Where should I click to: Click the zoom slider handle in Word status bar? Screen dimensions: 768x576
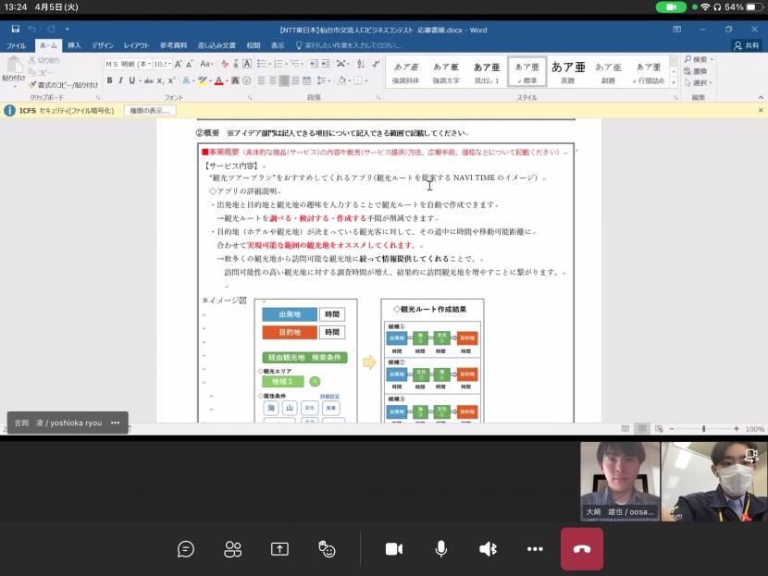[x=703, y=429]
